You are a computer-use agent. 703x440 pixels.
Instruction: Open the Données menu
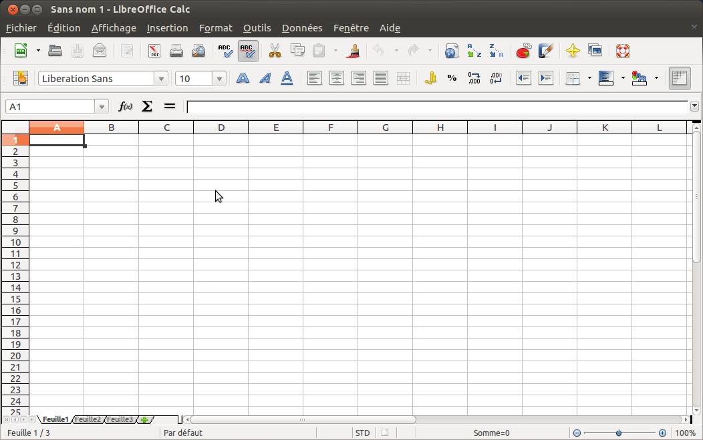click(302, 28)
